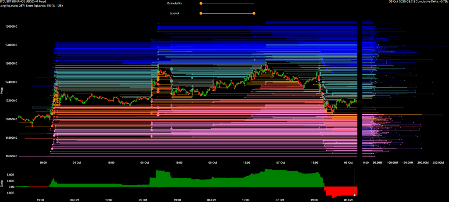Click the left handle of Δoi/vol slider
The image size is (449, 202).
201,13
